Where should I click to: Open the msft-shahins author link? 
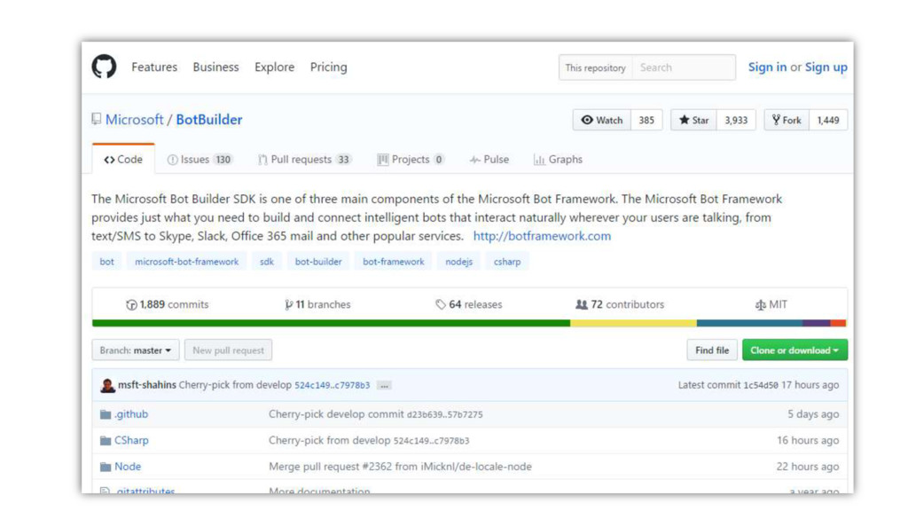(147, 385)
